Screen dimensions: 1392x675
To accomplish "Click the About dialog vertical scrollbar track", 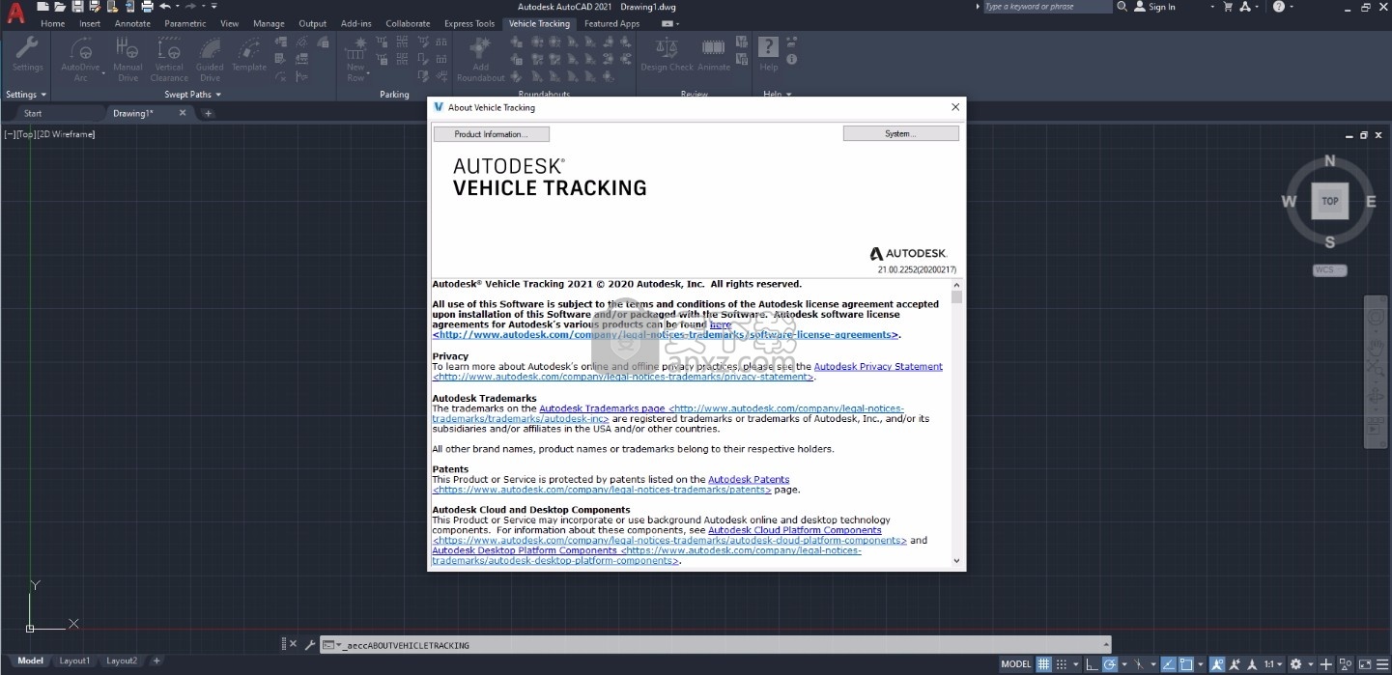I will 956,425.
